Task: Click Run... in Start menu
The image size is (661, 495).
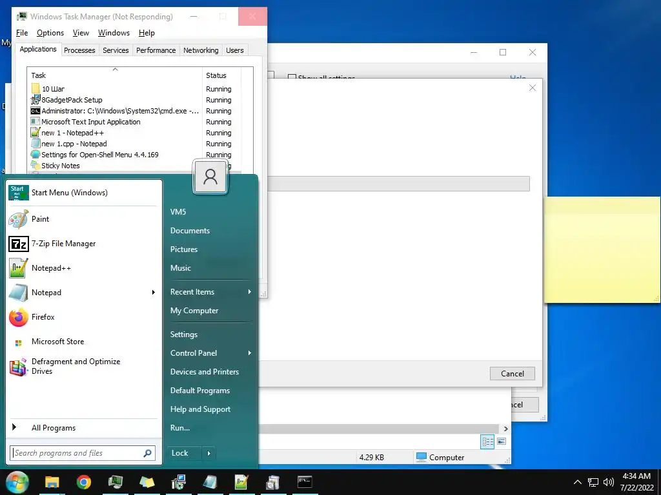Action: point(180,428)
